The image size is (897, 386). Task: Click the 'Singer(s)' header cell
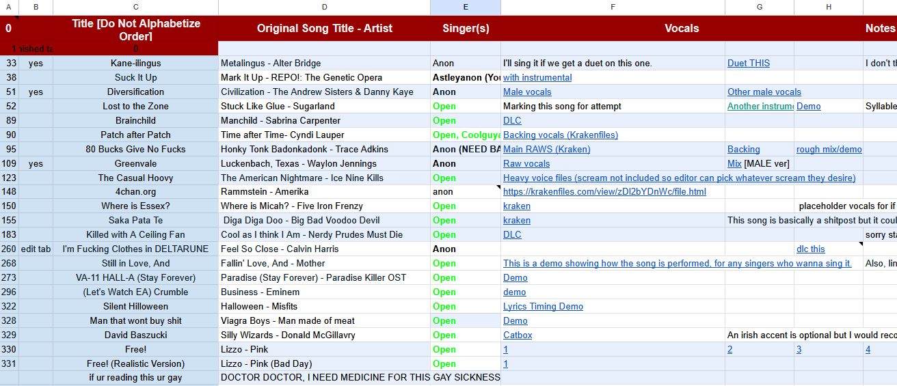466,28
